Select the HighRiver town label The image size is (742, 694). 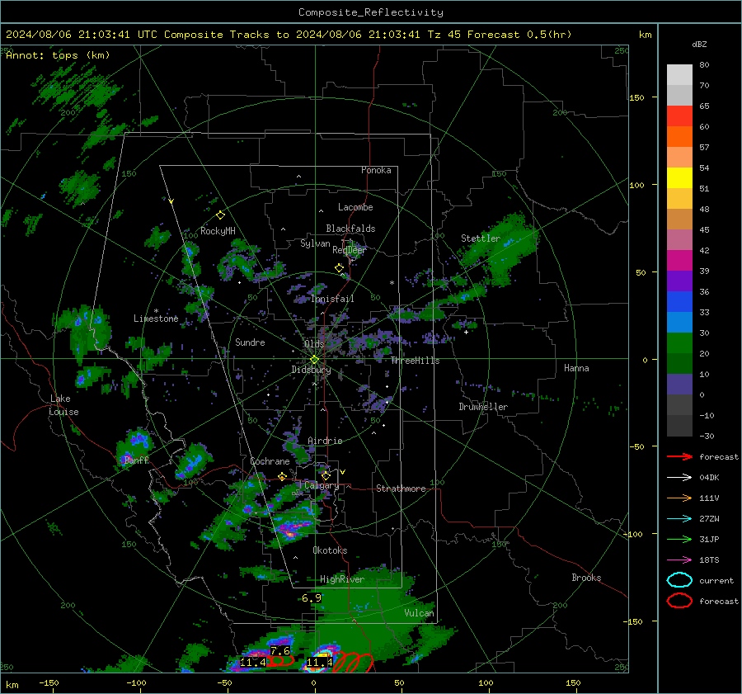tap(341, 579)
